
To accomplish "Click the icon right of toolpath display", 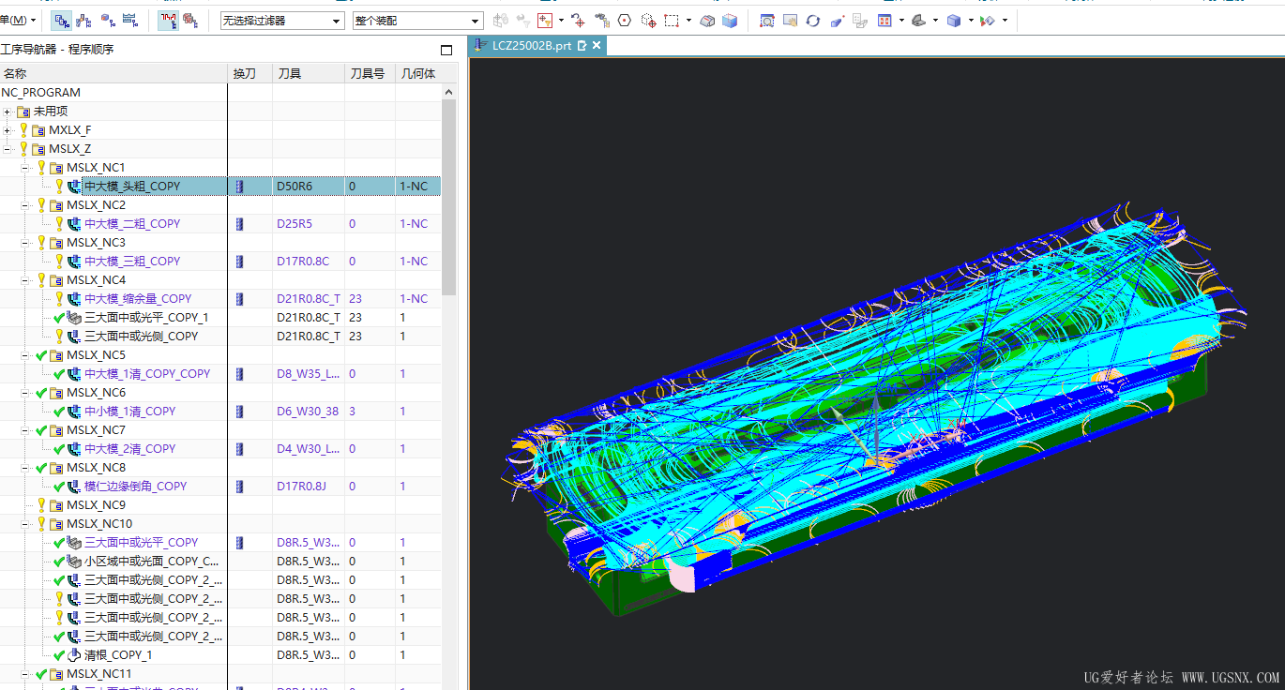I will coord(190,20).
